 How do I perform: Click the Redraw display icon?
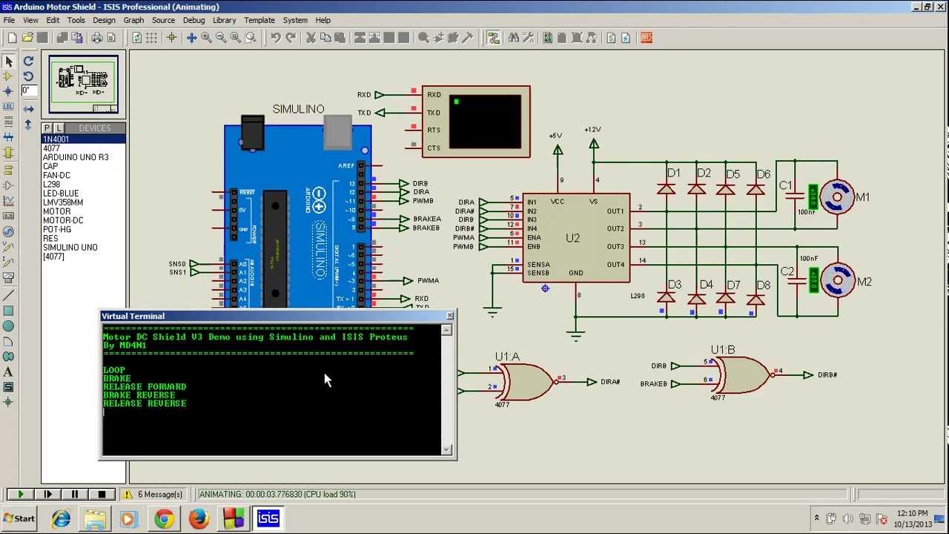[x=136, y=38]
